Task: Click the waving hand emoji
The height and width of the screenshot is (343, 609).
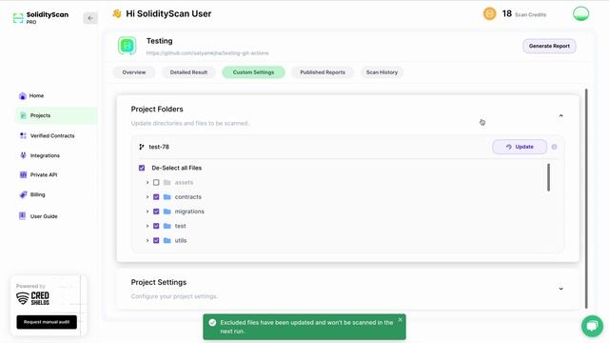Action: (x=116, y=14)
